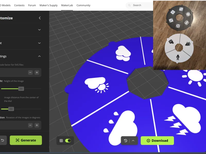Click the green Generate button
The height and width of the screenshot is (154, 206).
coord(26,140)
